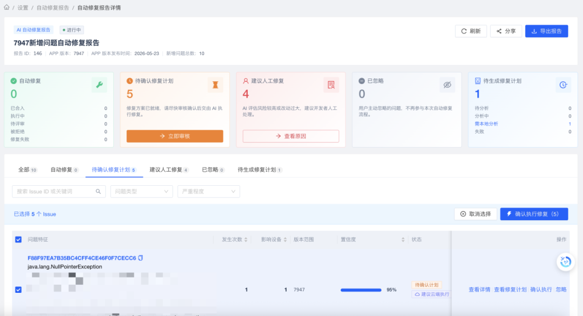Switch to the 已忽略 tab
583x316 pixels.
point(213,170)
